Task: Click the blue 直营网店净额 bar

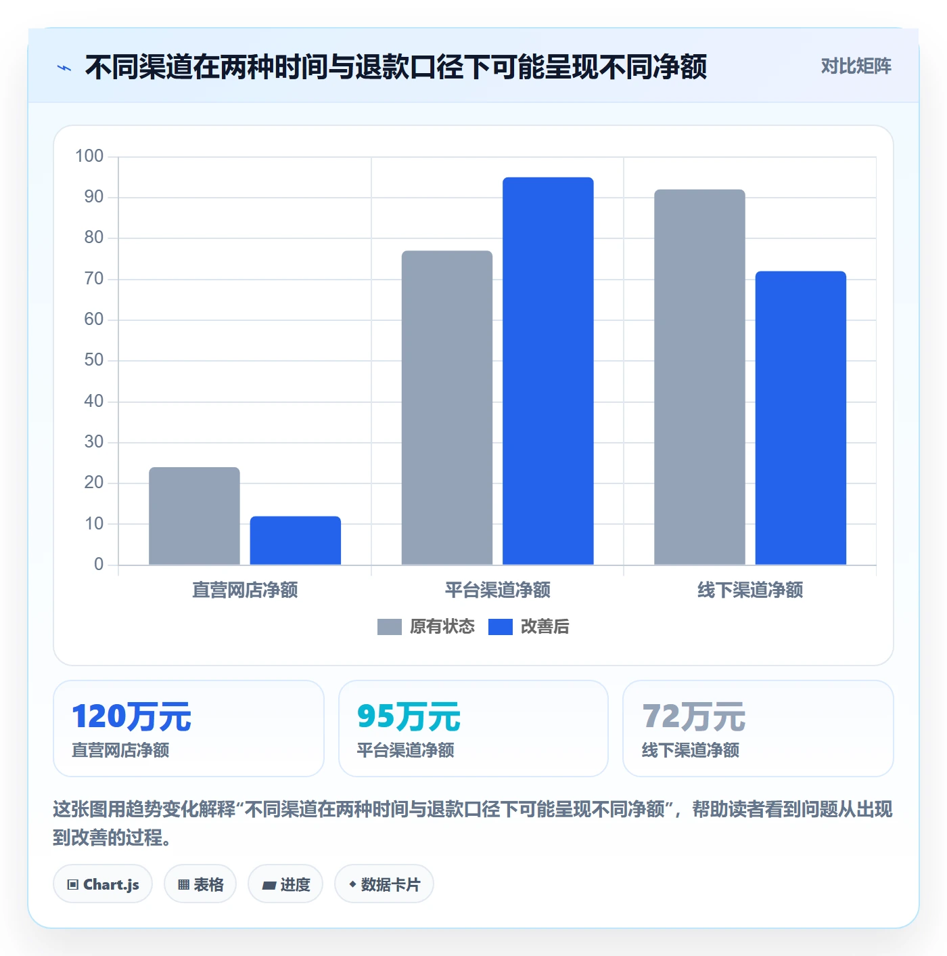Action: (x=296, y=540)
